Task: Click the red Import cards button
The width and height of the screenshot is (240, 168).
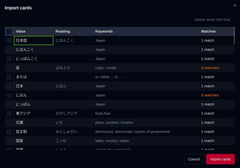Action: (x=220, y=159)
